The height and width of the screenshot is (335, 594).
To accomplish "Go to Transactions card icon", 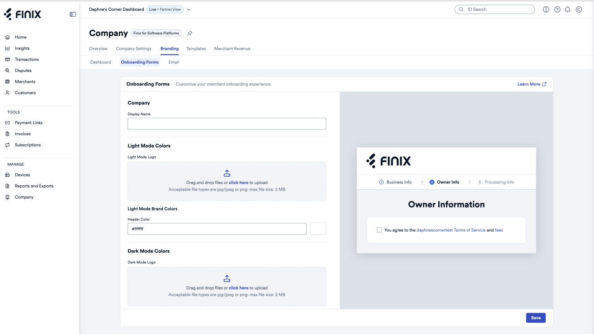I will (x=7, y=60).
